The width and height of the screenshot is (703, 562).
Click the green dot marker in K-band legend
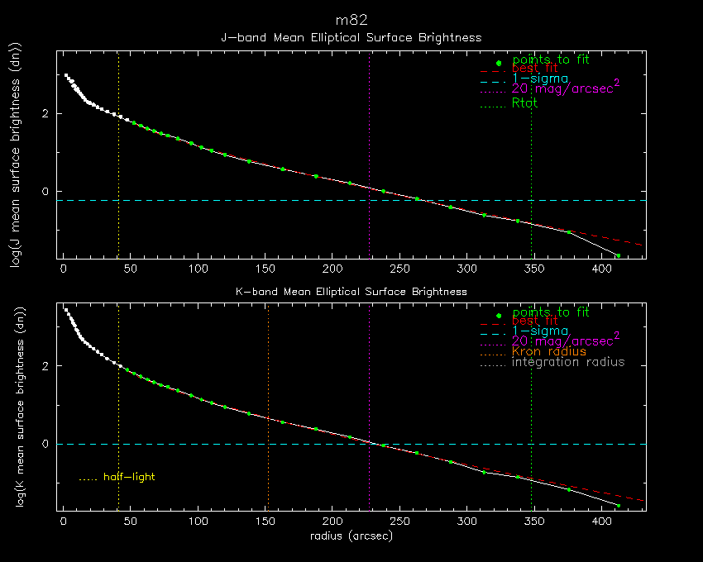498,315
